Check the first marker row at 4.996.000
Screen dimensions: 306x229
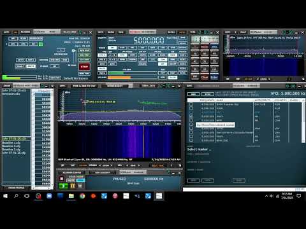click(191, 104)
